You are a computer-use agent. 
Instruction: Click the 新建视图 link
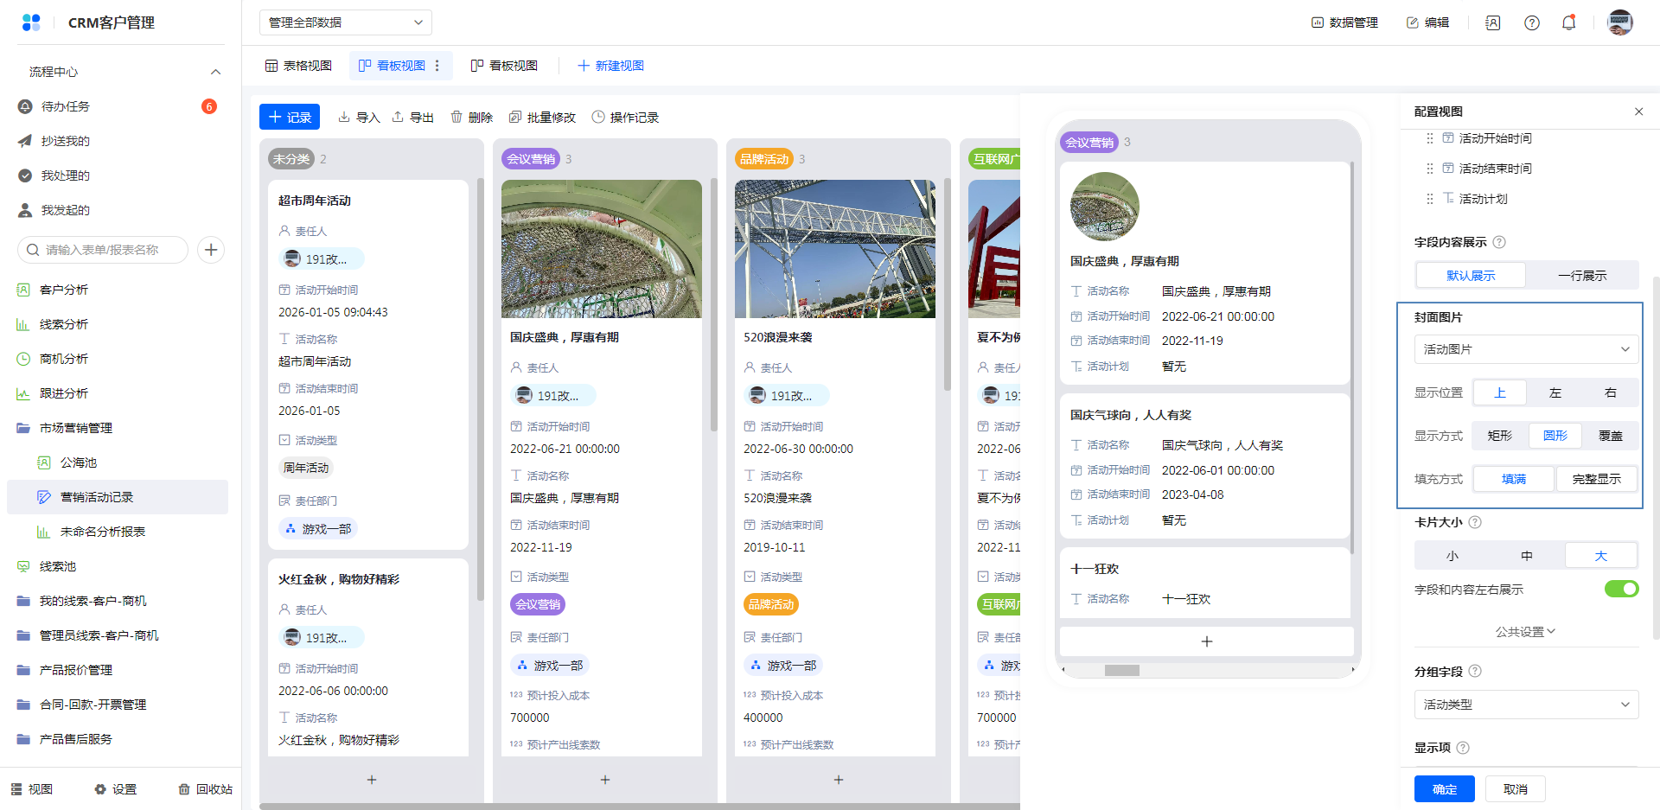610,66
